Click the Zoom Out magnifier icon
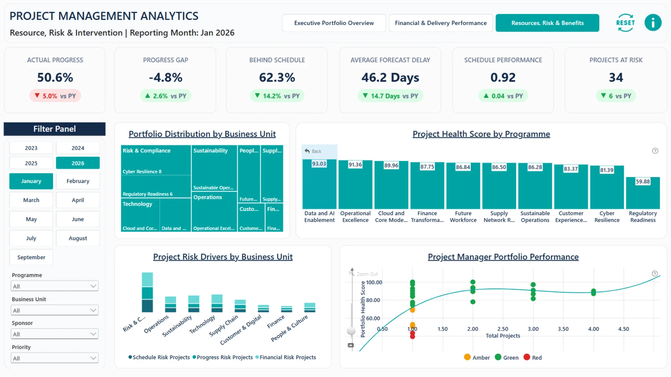671x377 pixels. click(x=352, y=273)
